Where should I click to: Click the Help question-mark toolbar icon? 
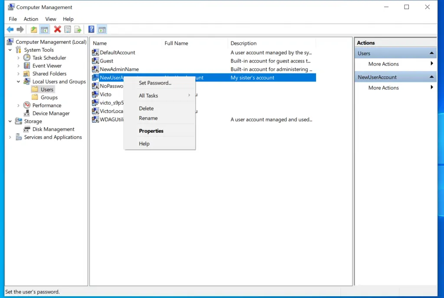point(91,29)
